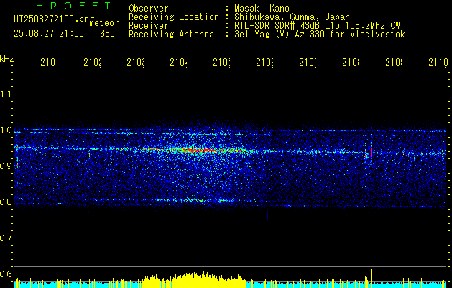Click the 0.9 frequency axis label
Screen dimensions: 452x288
click(6, 166)
